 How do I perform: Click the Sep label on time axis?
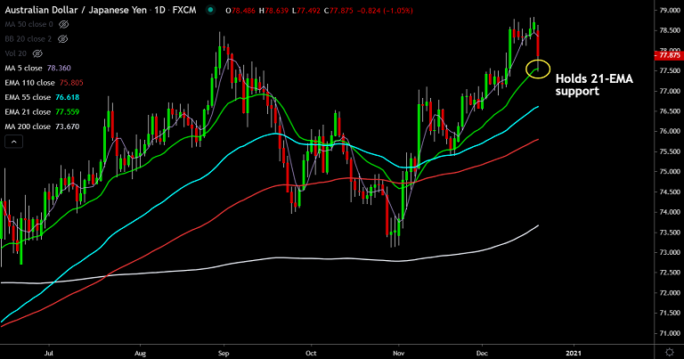coord(224,353)
